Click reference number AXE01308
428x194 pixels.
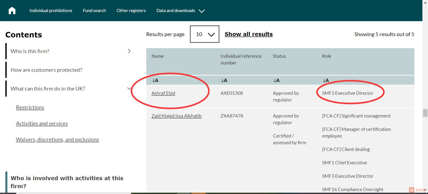(232, 93)
